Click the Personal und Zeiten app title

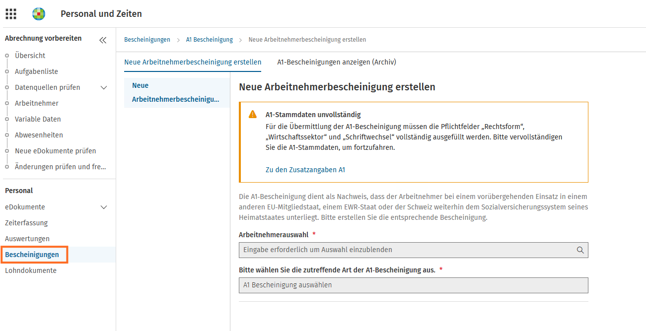[x=101, y=14]
